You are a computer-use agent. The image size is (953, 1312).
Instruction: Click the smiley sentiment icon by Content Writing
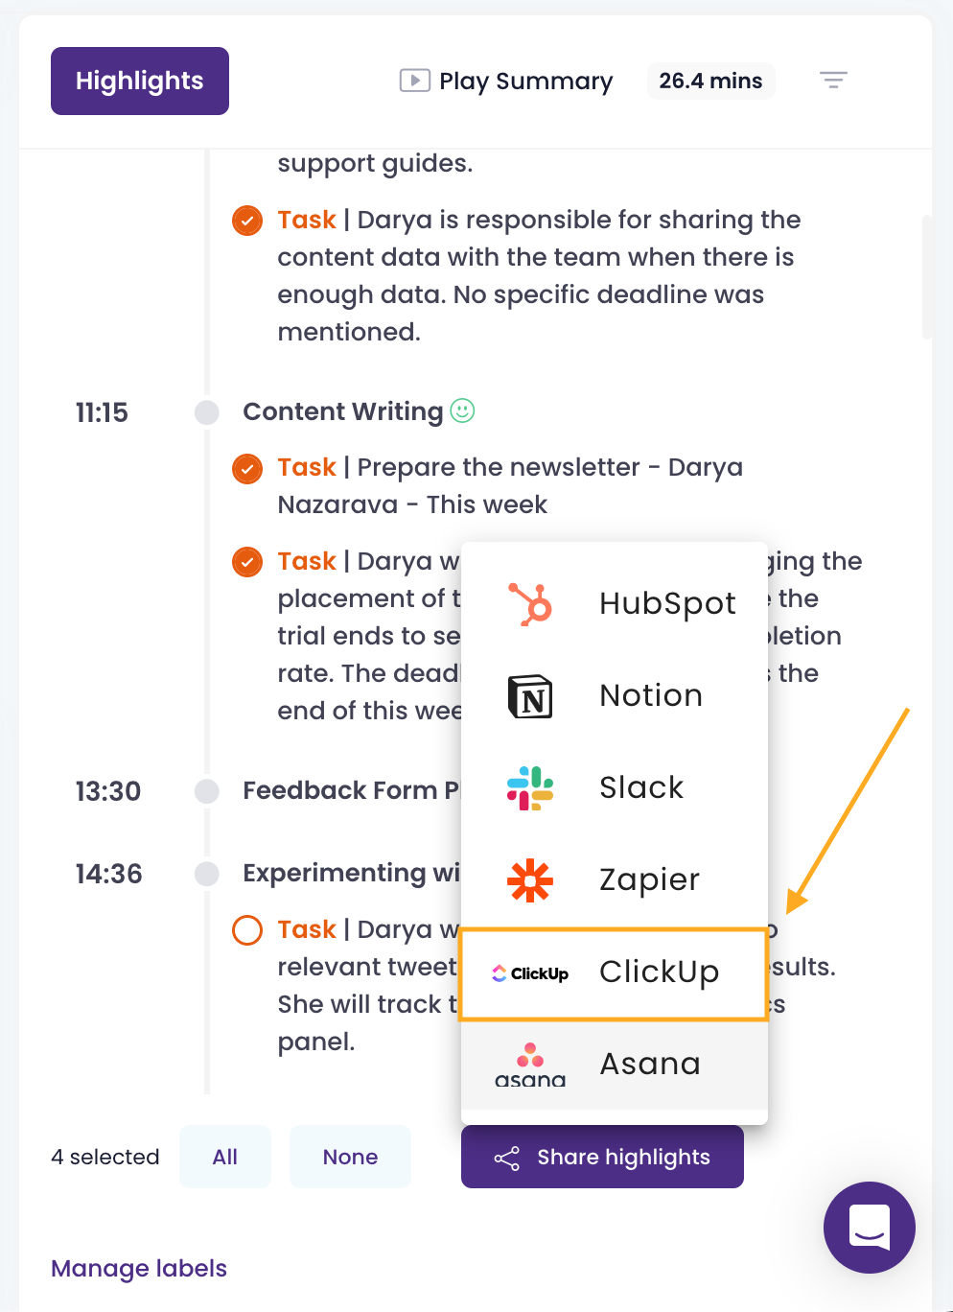[x=462, y=410]
